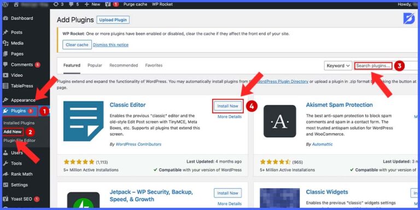Install the Jetpack plugin
Viewport: 420px width, 210px height.
(227, 193)
